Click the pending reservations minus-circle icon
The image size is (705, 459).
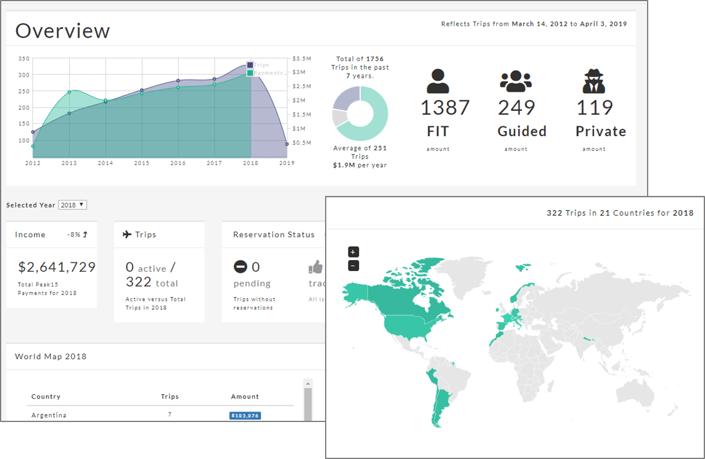[x=241, y=266]
